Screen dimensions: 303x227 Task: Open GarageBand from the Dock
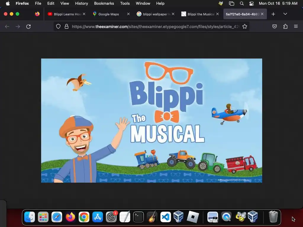click(x=152, y=217)
